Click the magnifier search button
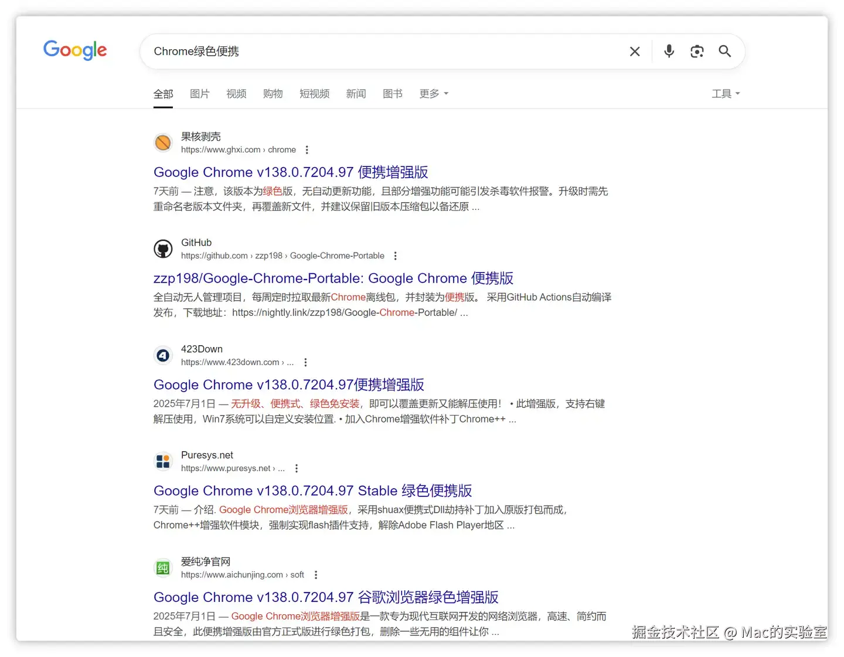This screenshot has width=844, height=657. (x=725, y=52)
